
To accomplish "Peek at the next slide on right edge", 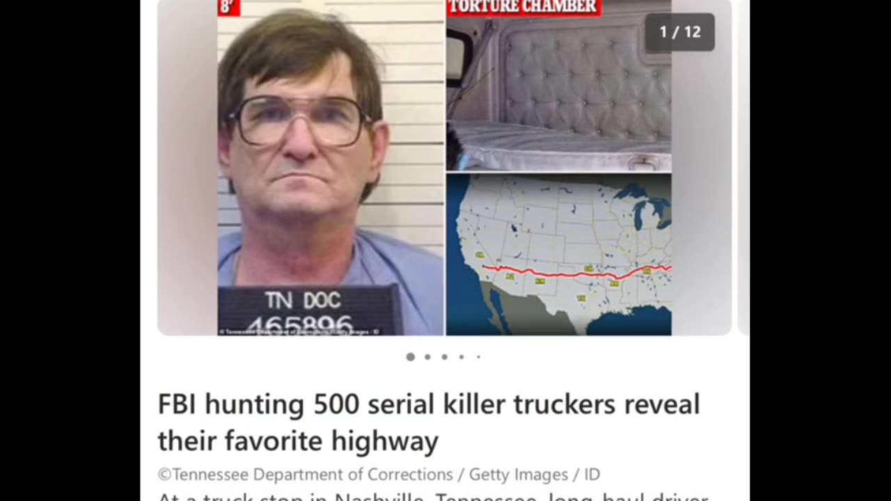I will (x=743, y=168).
